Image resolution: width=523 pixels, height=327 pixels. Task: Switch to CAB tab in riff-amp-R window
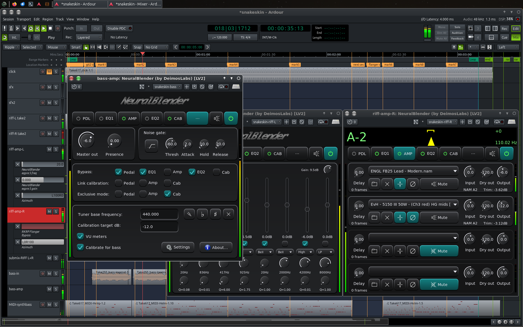point(450,153)
